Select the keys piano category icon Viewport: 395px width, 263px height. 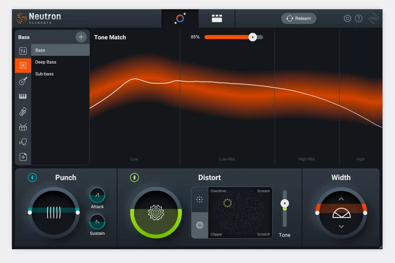point(23,96)
